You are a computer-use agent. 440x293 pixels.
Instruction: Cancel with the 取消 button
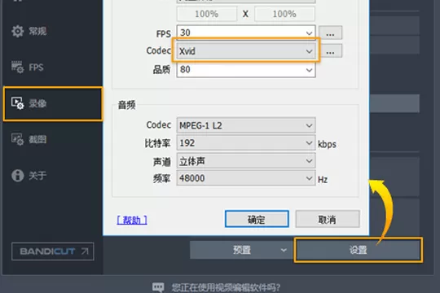328,219
